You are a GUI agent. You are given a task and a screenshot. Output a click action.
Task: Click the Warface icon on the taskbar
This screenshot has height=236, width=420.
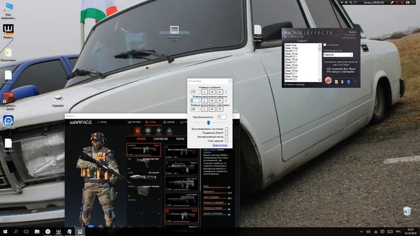point(58,231)
